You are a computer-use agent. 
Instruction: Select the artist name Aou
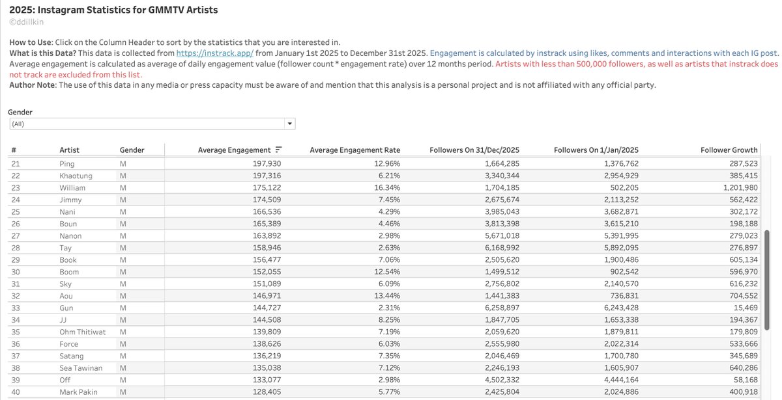pos(66,296)
